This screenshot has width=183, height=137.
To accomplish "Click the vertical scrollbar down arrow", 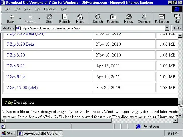I will 180,116.
